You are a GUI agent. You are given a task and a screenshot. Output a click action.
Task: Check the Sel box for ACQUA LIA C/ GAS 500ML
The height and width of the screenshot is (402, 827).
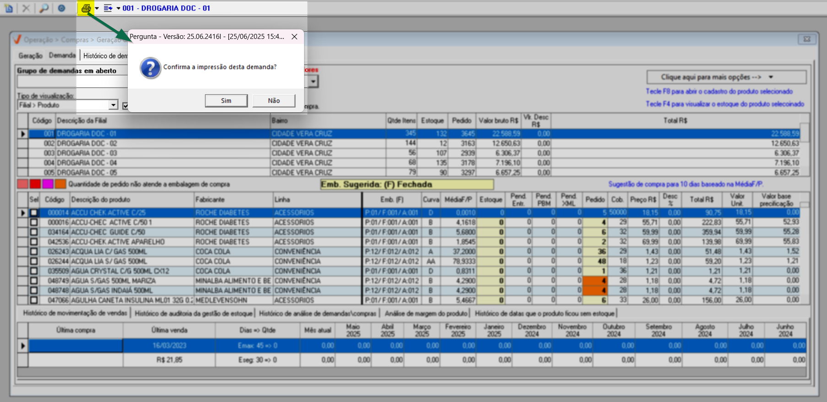click(34, 252)
